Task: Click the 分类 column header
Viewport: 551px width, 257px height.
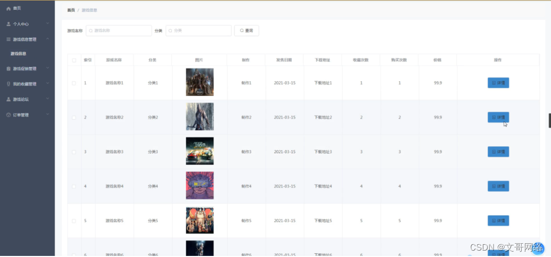Action: tap(152, 60)
